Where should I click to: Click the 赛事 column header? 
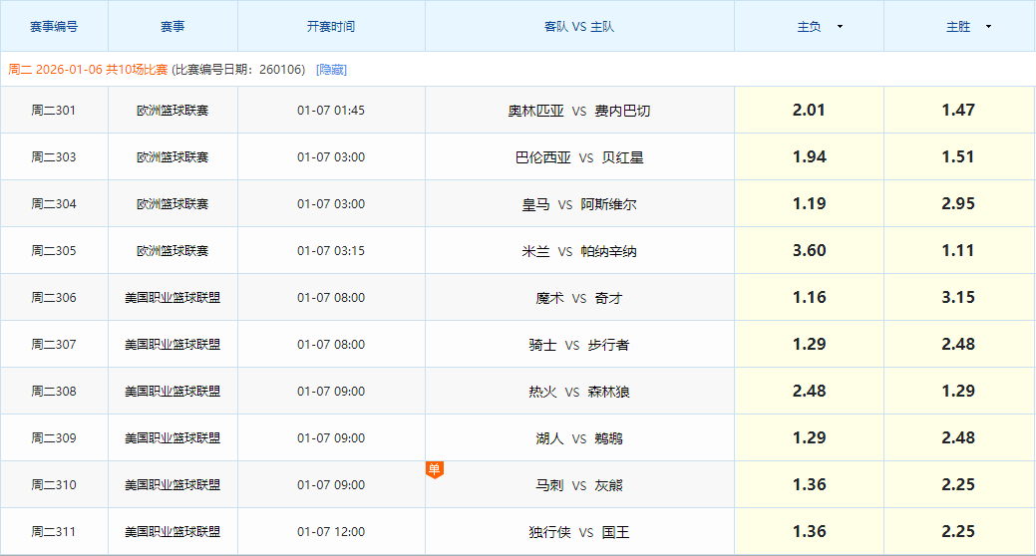(173, 27)
